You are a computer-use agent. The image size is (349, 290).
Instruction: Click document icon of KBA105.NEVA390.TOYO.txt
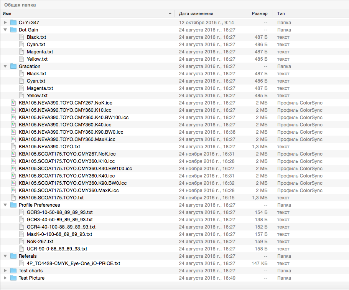13,147
